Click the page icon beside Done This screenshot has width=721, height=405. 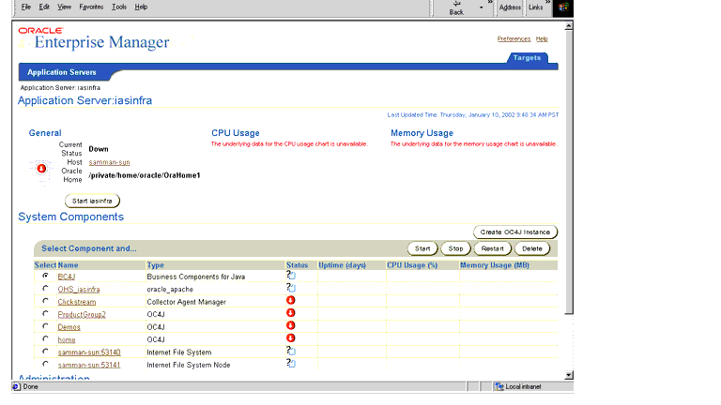click(17, 386)
